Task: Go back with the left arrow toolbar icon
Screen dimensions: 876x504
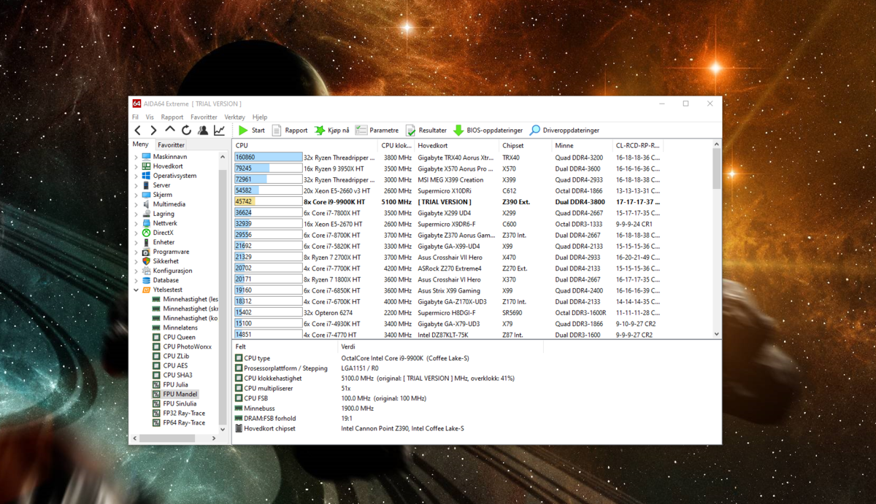Action: [138, 131]
